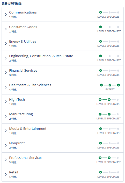
Task: Click second green checkmark in High Tech progress
Action: 109,100
